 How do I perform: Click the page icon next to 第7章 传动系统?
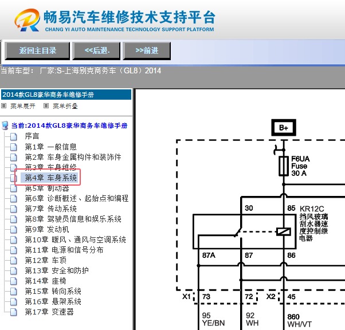[14, 209]
